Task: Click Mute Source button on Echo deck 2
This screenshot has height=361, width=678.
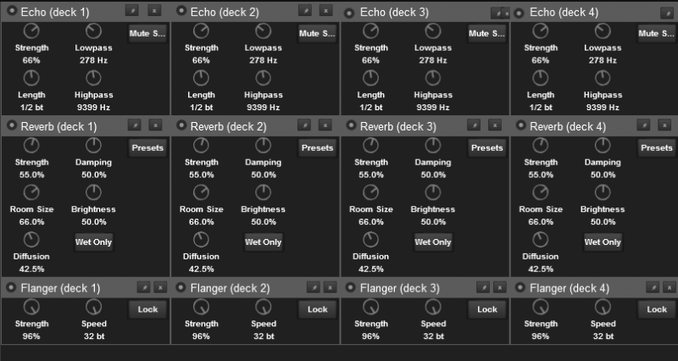Action: click(x=317, y=33)
